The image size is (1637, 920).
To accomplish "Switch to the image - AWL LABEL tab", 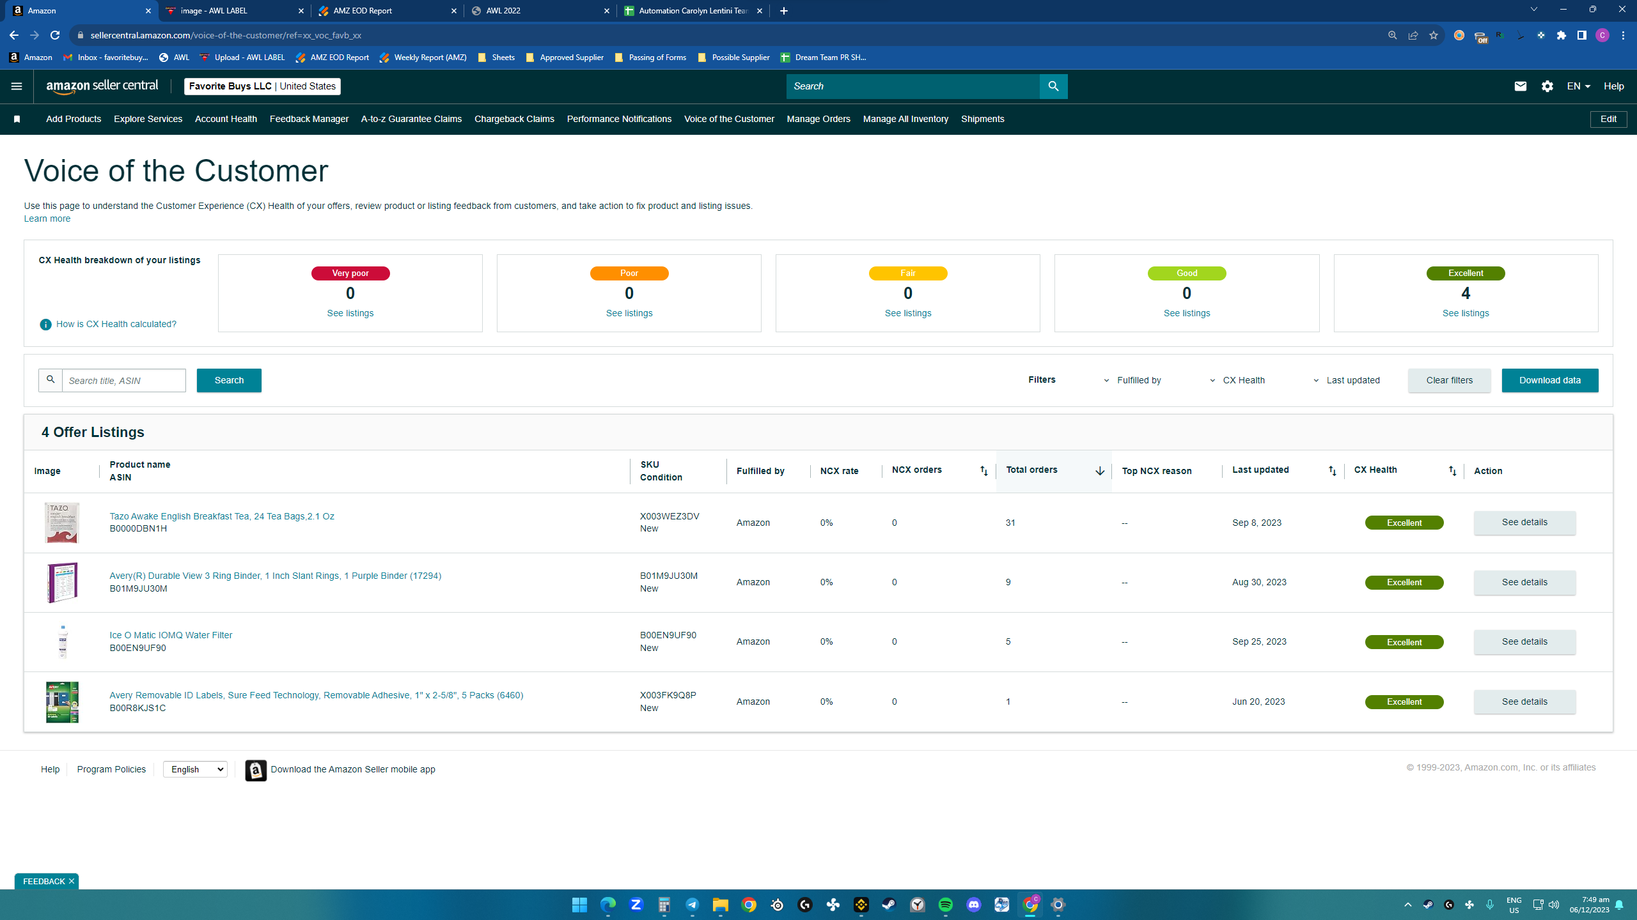I will (x=235, y=11).
